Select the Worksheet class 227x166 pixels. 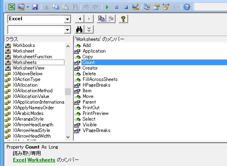pos(24,51)
